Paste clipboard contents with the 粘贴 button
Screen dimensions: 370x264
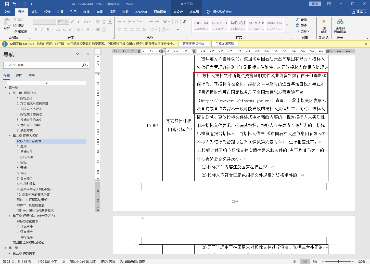(7, 25)
